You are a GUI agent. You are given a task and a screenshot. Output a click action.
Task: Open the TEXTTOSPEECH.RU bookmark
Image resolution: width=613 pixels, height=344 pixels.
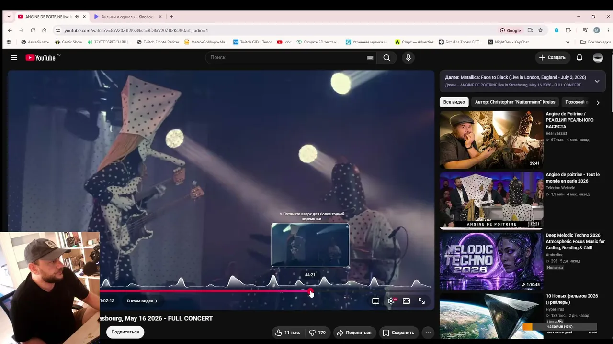tap(109, 42)
